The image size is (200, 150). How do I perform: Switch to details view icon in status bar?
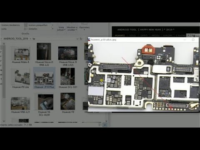100,125
